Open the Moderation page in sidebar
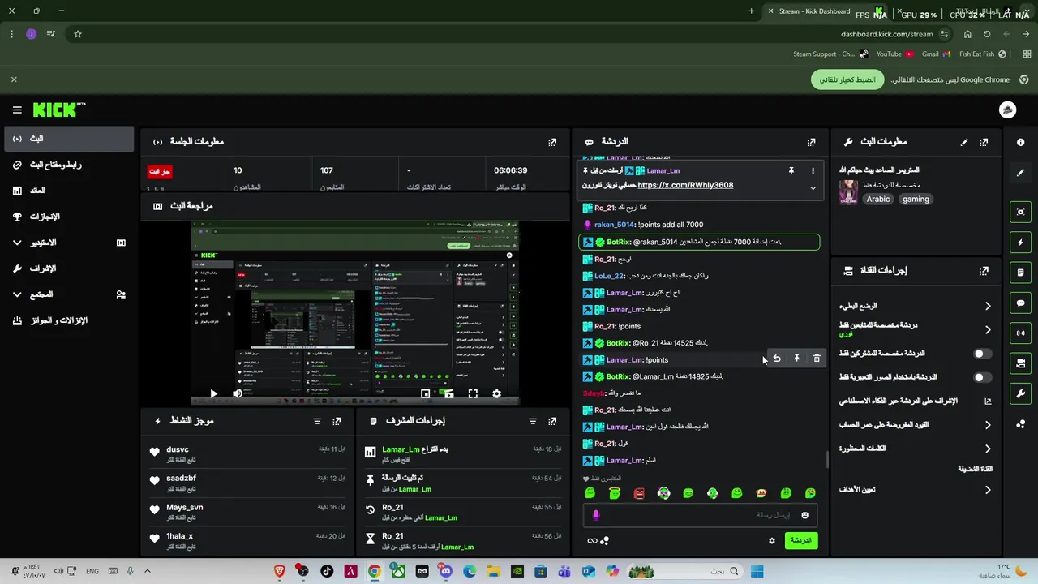This screenshot has width=1038, height=584. coord(69,268)
